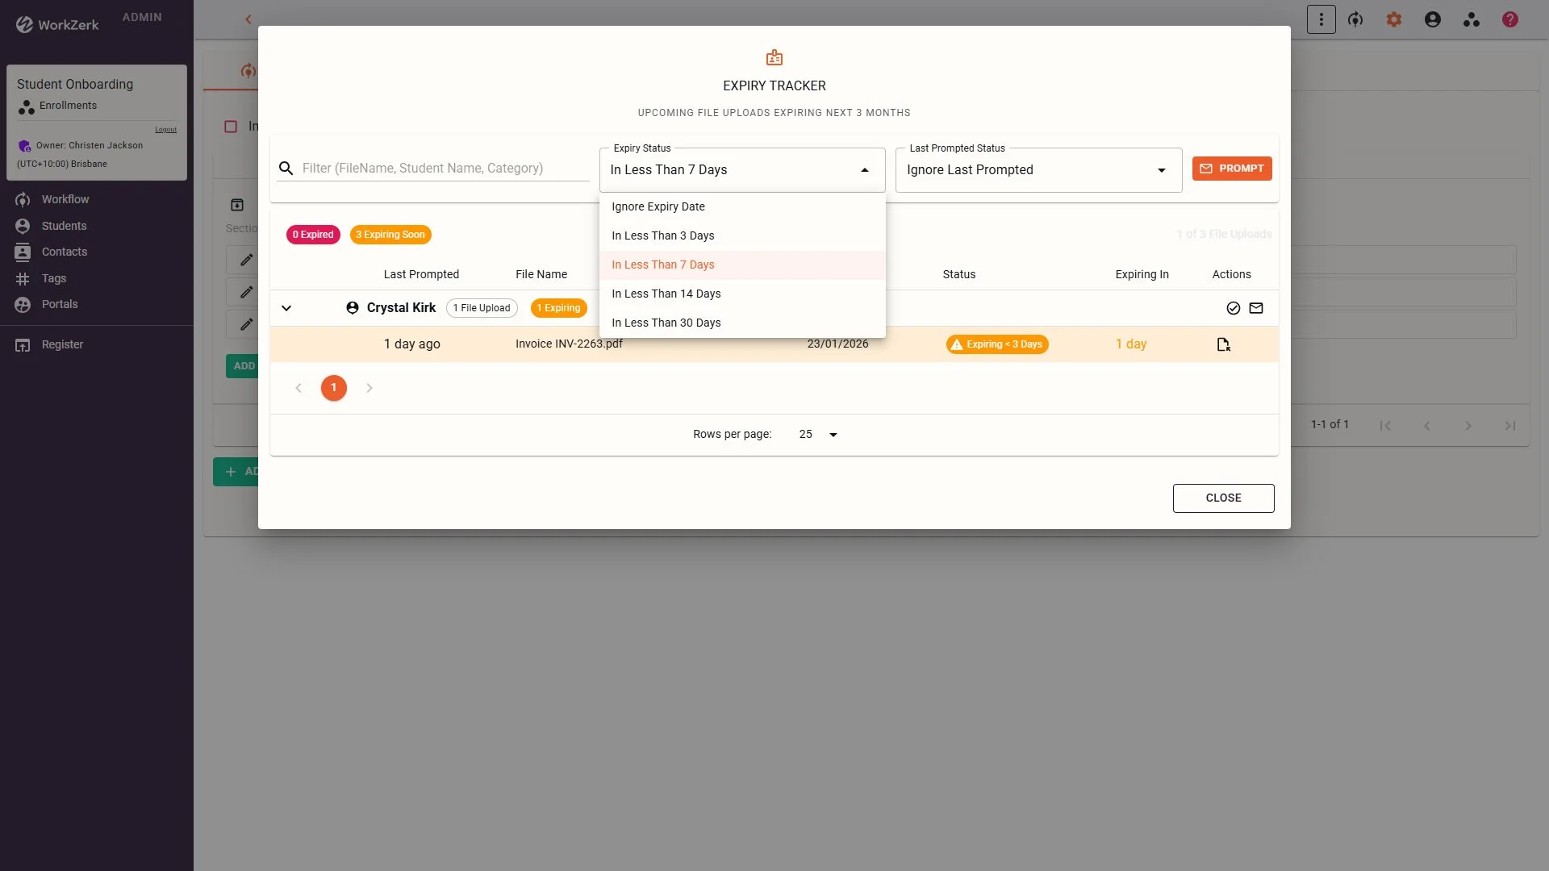Open the Portals sidebar item
This screenshot has width=1549, height=871.
pyautogui.click(x=60, y=304)
